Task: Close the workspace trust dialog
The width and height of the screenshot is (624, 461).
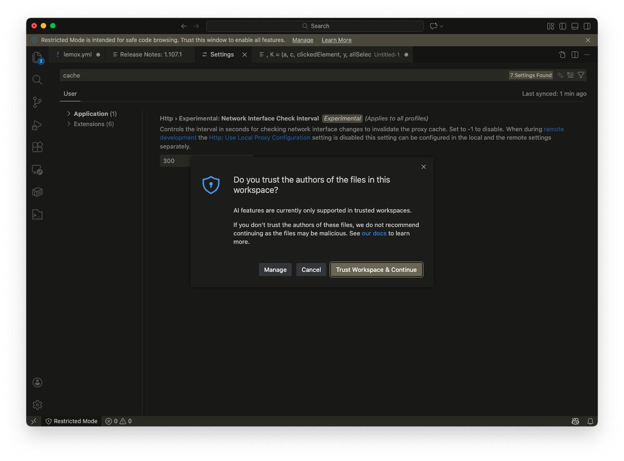Action: 423,167
